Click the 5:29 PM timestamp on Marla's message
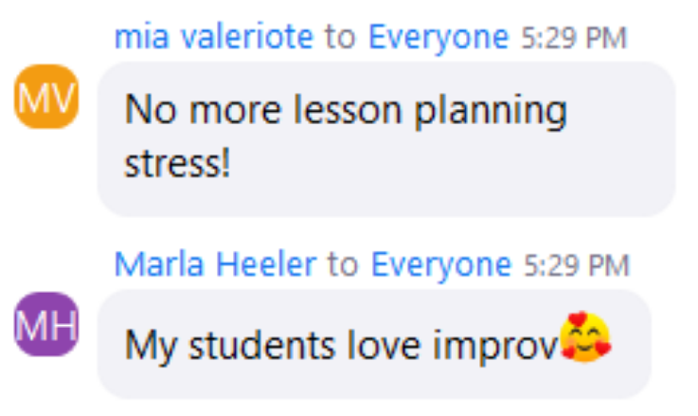The height and width of the screenshot is (416, 698). pos(575,265)
